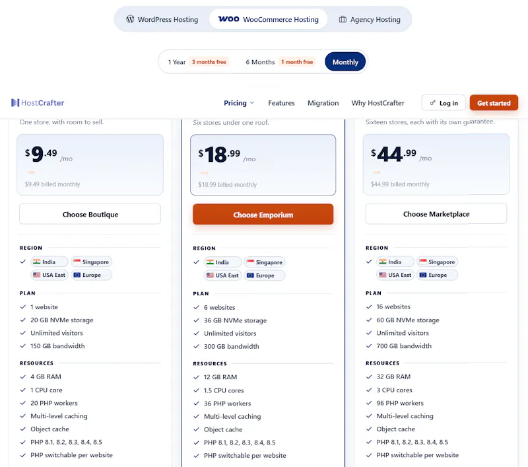This screenshot has width=528, height=467.
Task: Expand the Pricing dropdown chevron
Action: click(252, 103)
